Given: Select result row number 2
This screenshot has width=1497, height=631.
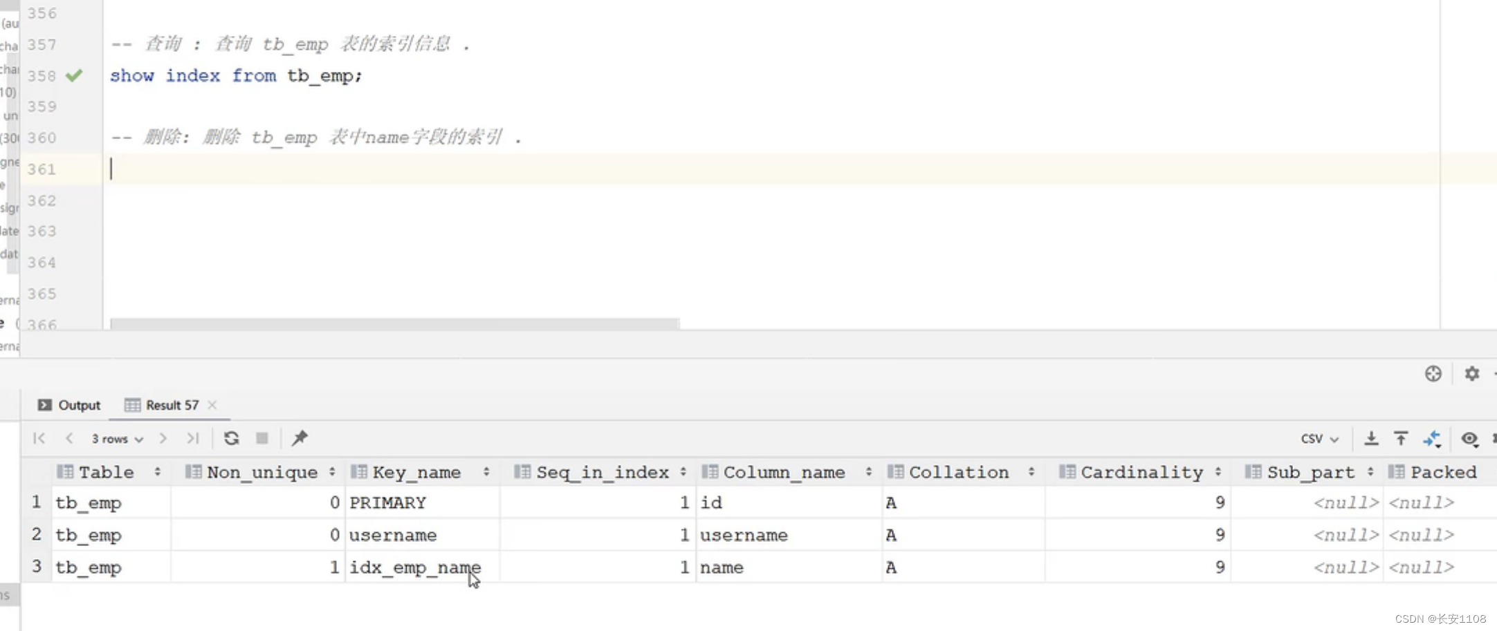Looking at the screenshot, I should [36, 534].
